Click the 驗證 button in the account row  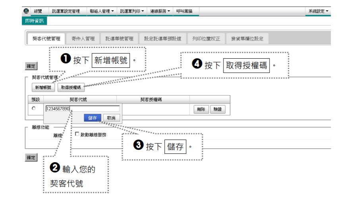218,109
